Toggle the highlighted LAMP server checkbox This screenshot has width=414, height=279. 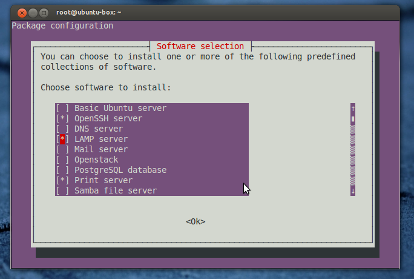tap(62, 139)
